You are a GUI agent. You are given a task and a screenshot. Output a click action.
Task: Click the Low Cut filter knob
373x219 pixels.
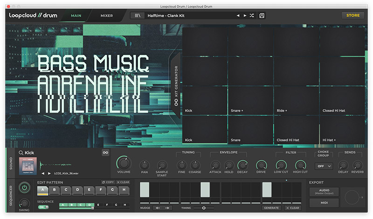(x=281, y=165)
